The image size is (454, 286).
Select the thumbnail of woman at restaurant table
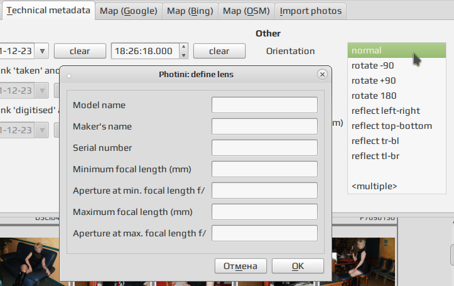pos(364,261)
